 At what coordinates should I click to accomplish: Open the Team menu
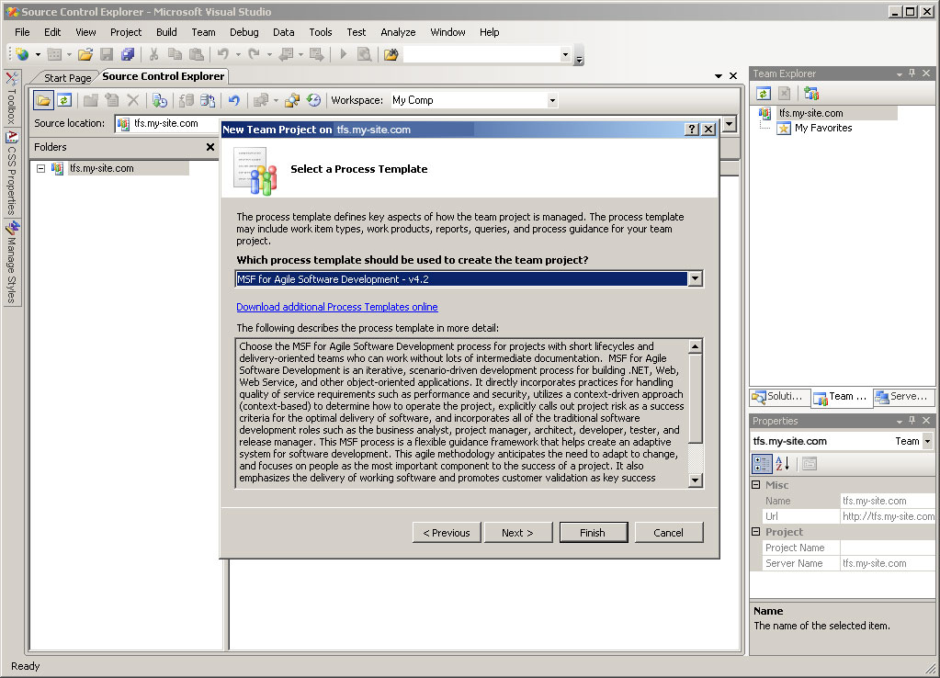coord(203,32)
